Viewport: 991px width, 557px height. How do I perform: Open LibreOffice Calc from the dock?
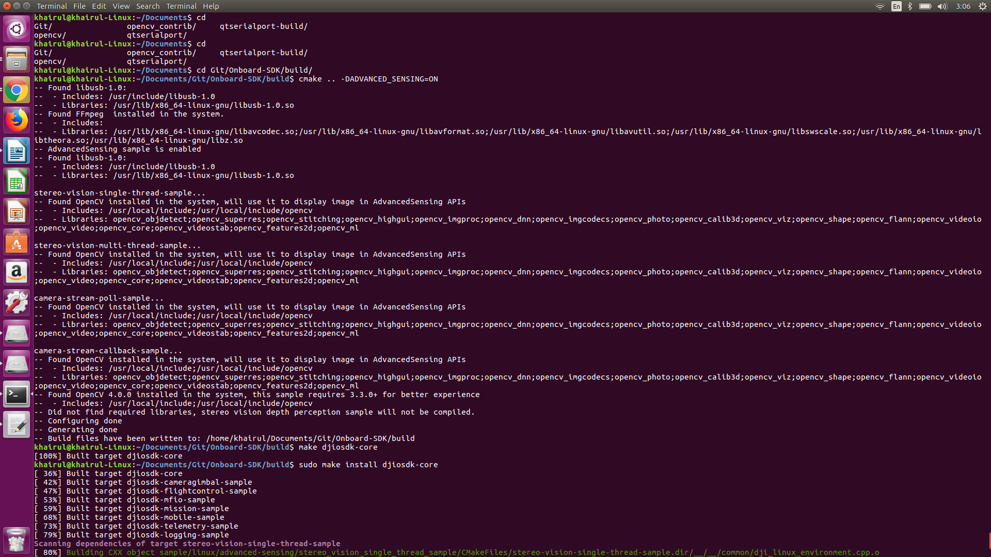point(17,181)
